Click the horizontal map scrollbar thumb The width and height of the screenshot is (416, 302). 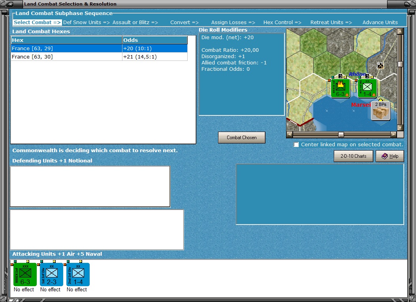(x=341, y=134)
